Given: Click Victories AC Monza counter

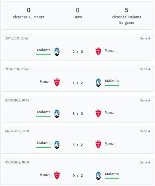Looking at the screenshot, I should [x=29, y=13].
